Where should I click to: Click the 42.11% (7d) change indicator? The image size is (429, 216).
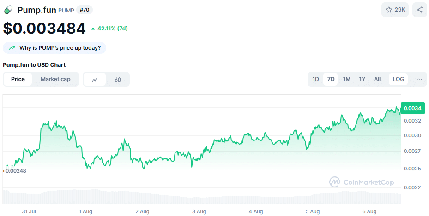[x=109, y=29]
